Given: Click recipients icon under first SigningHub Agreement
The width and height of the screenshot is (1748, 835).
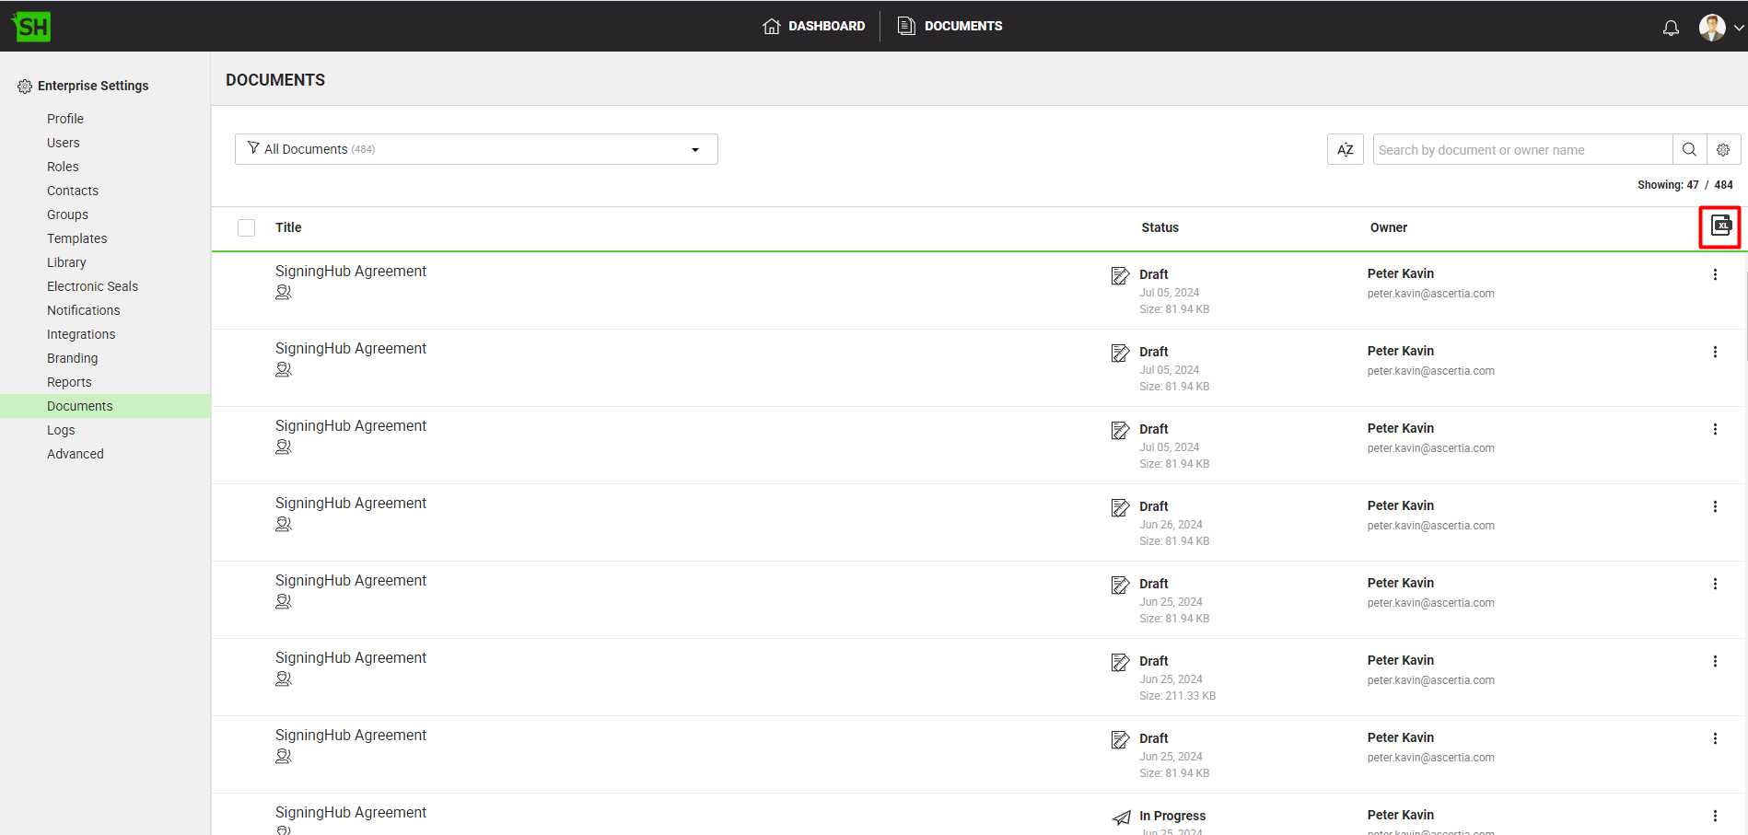Looking at the screenshot, I should pyautogui.click(x=284, y=293).
